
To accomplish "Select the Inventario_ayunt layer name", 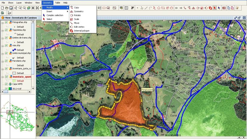I will [22, 77].
